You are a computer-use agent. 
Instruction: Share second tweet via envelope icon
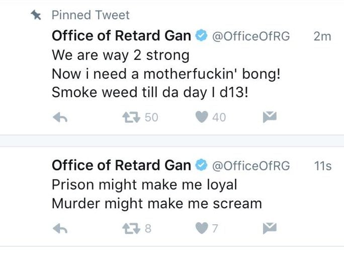(x=270, y=228)
